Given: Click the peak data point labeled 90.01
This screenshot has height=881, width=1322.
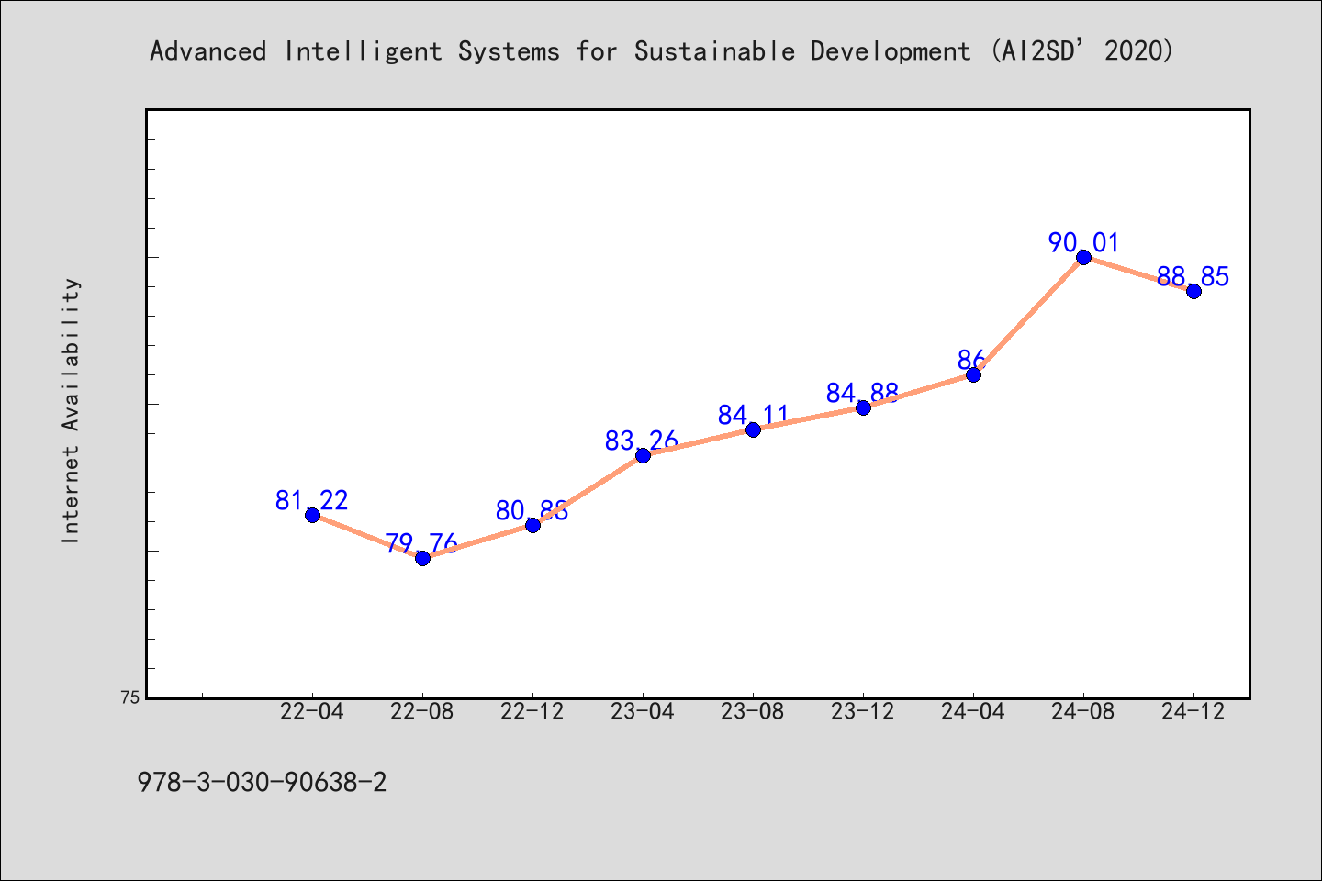Looking at the screenshot, I should pos(1083,257).
